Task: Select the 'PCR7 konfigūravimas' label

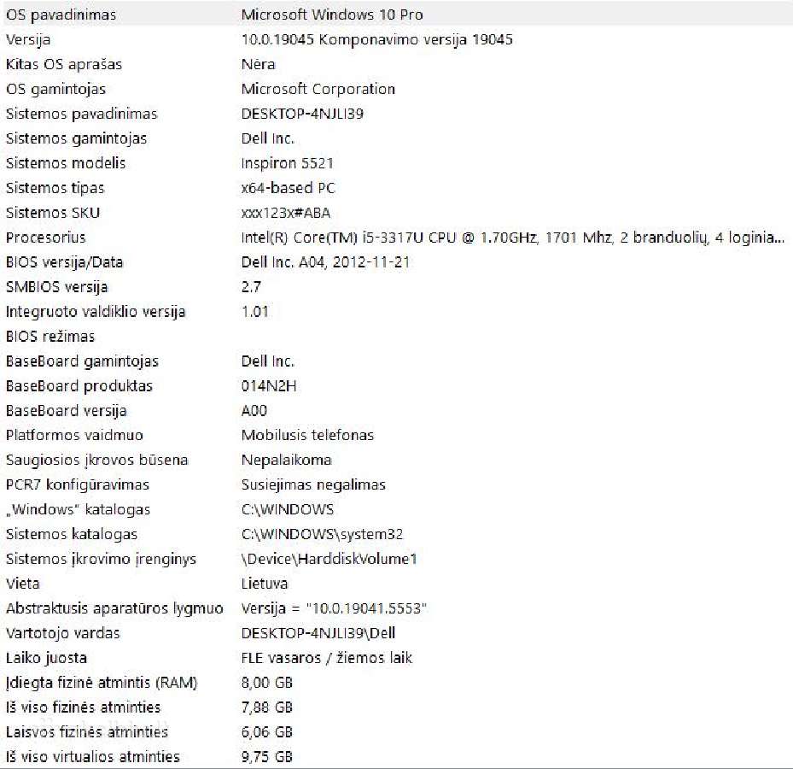Action: [78, 485]
